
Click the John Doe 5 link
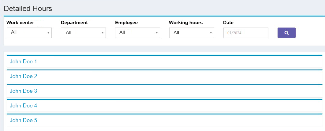23,120
